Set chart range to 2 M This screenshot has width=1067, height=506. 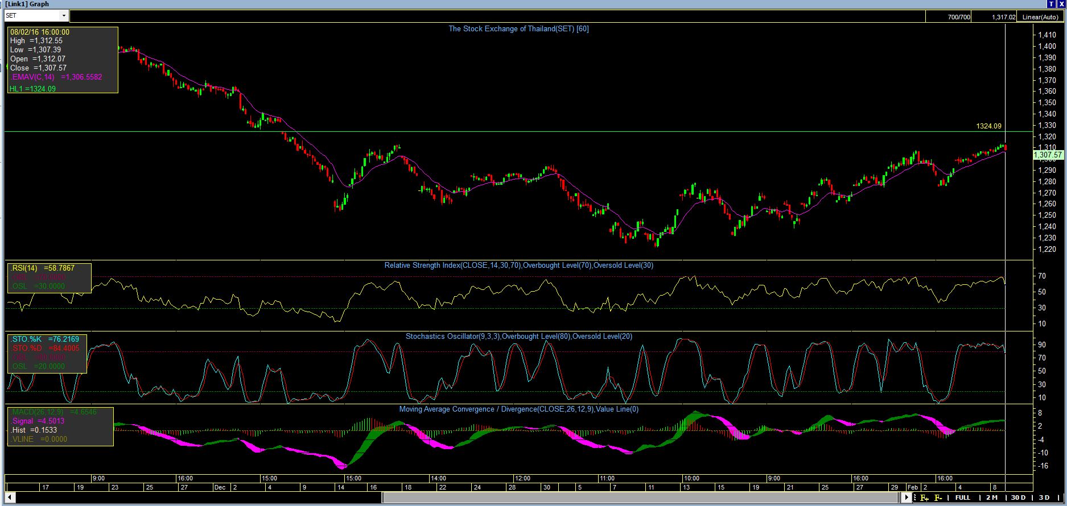(x=992, y=498)
